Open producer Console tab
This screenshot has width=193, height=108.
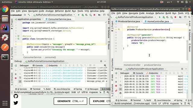(138, 73)
